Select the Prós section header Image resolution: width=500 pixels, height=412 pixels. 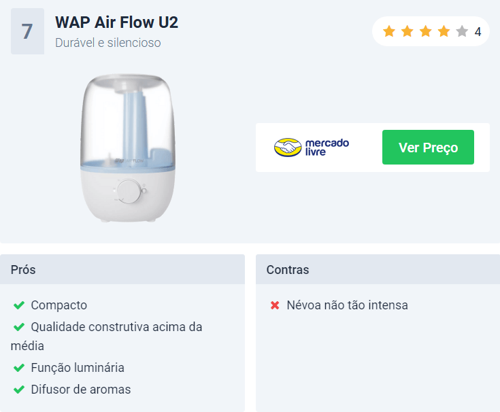[x=122, y=269]
